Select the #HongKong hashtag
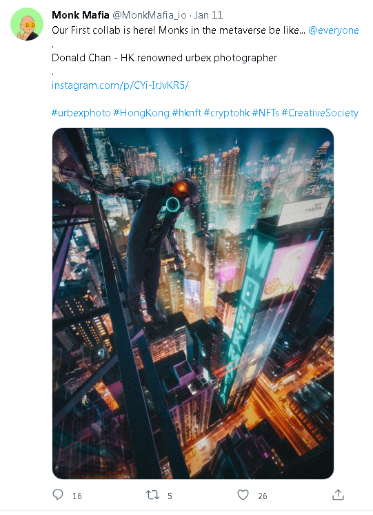This screenshot has height=515, width=373. (x=141, y=113)
